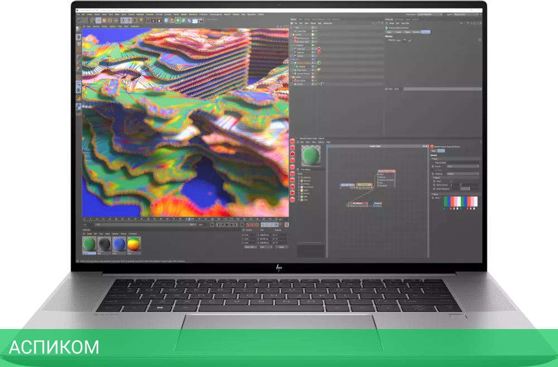Open the MoGraph menu

point(140,15)
